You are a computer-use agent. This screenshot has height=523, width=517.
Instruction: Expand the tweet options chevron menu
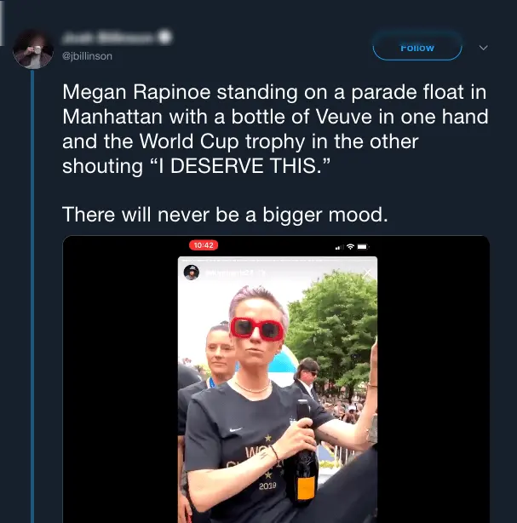coord(484,48)
